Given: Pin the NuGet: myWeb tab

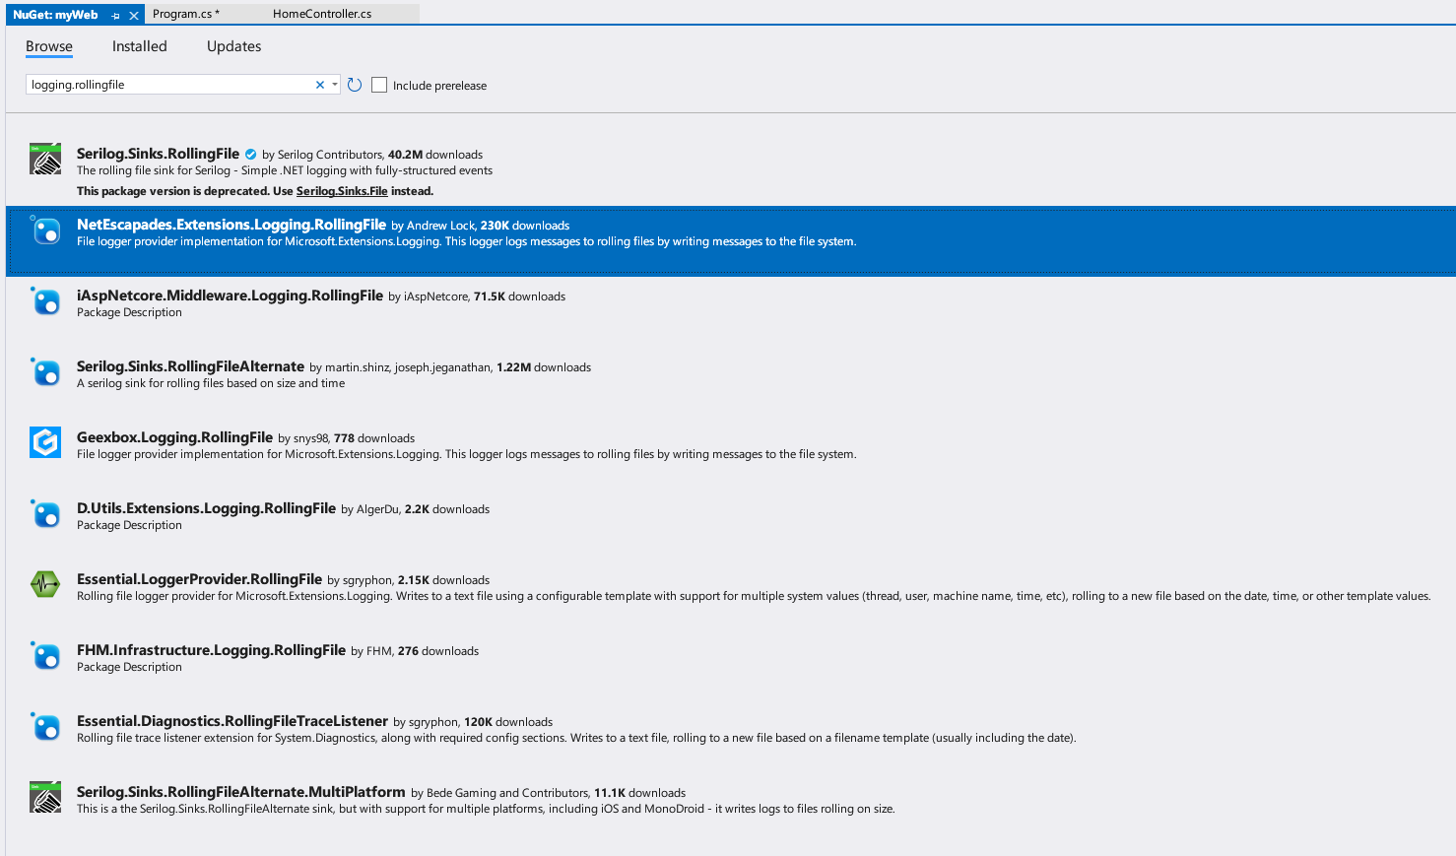Looking at the screenshot, I should coord(115,15).
